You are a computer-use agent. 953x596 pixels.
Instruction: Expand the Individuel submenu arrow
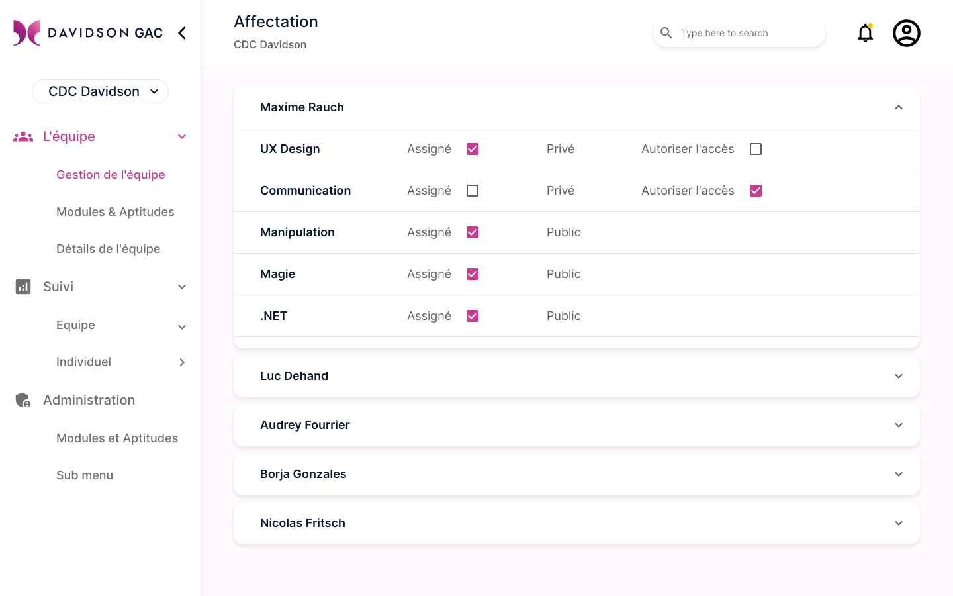182,362
